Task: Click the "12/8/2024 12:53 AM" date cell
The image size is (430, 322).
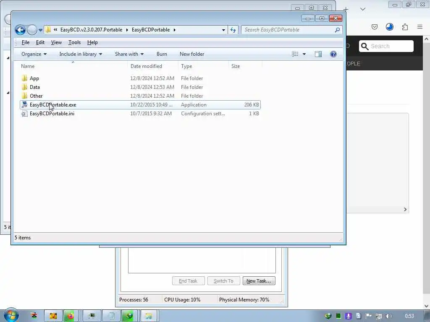Action: [152, 87]
